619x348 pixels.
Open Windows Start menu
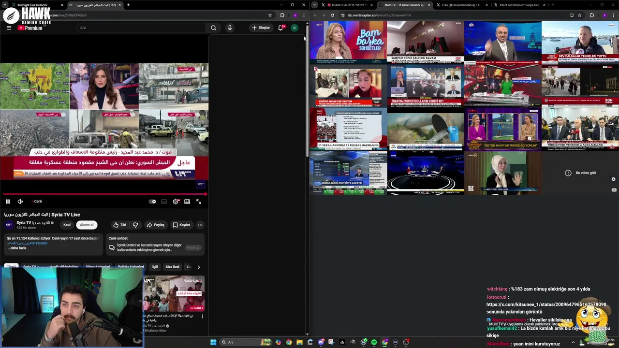[x=213, y=342]
